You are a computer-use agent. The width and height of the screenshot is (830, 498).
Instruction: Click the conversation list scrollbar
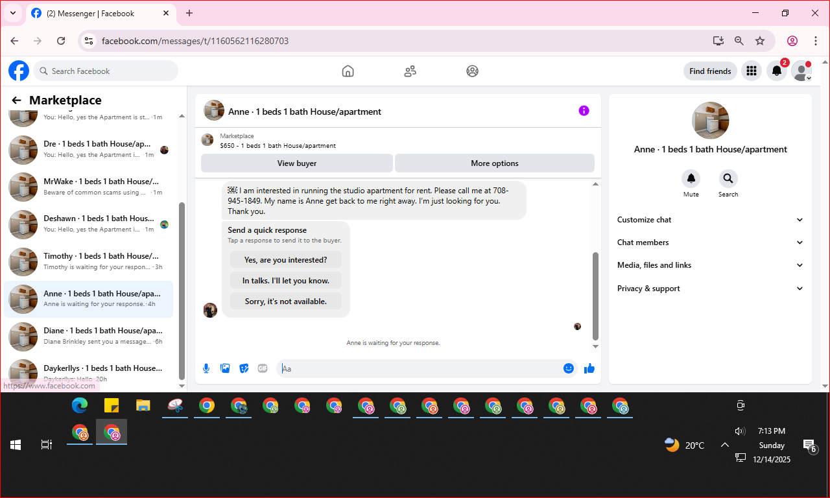182,290
